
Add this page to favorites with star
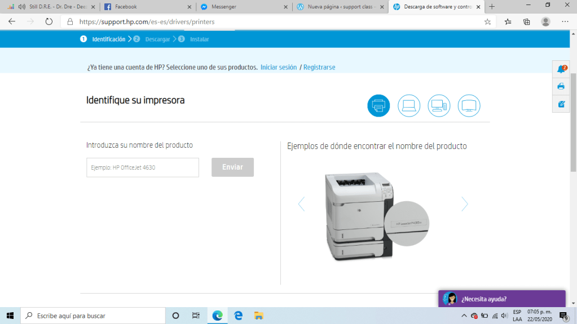[487, 22]
